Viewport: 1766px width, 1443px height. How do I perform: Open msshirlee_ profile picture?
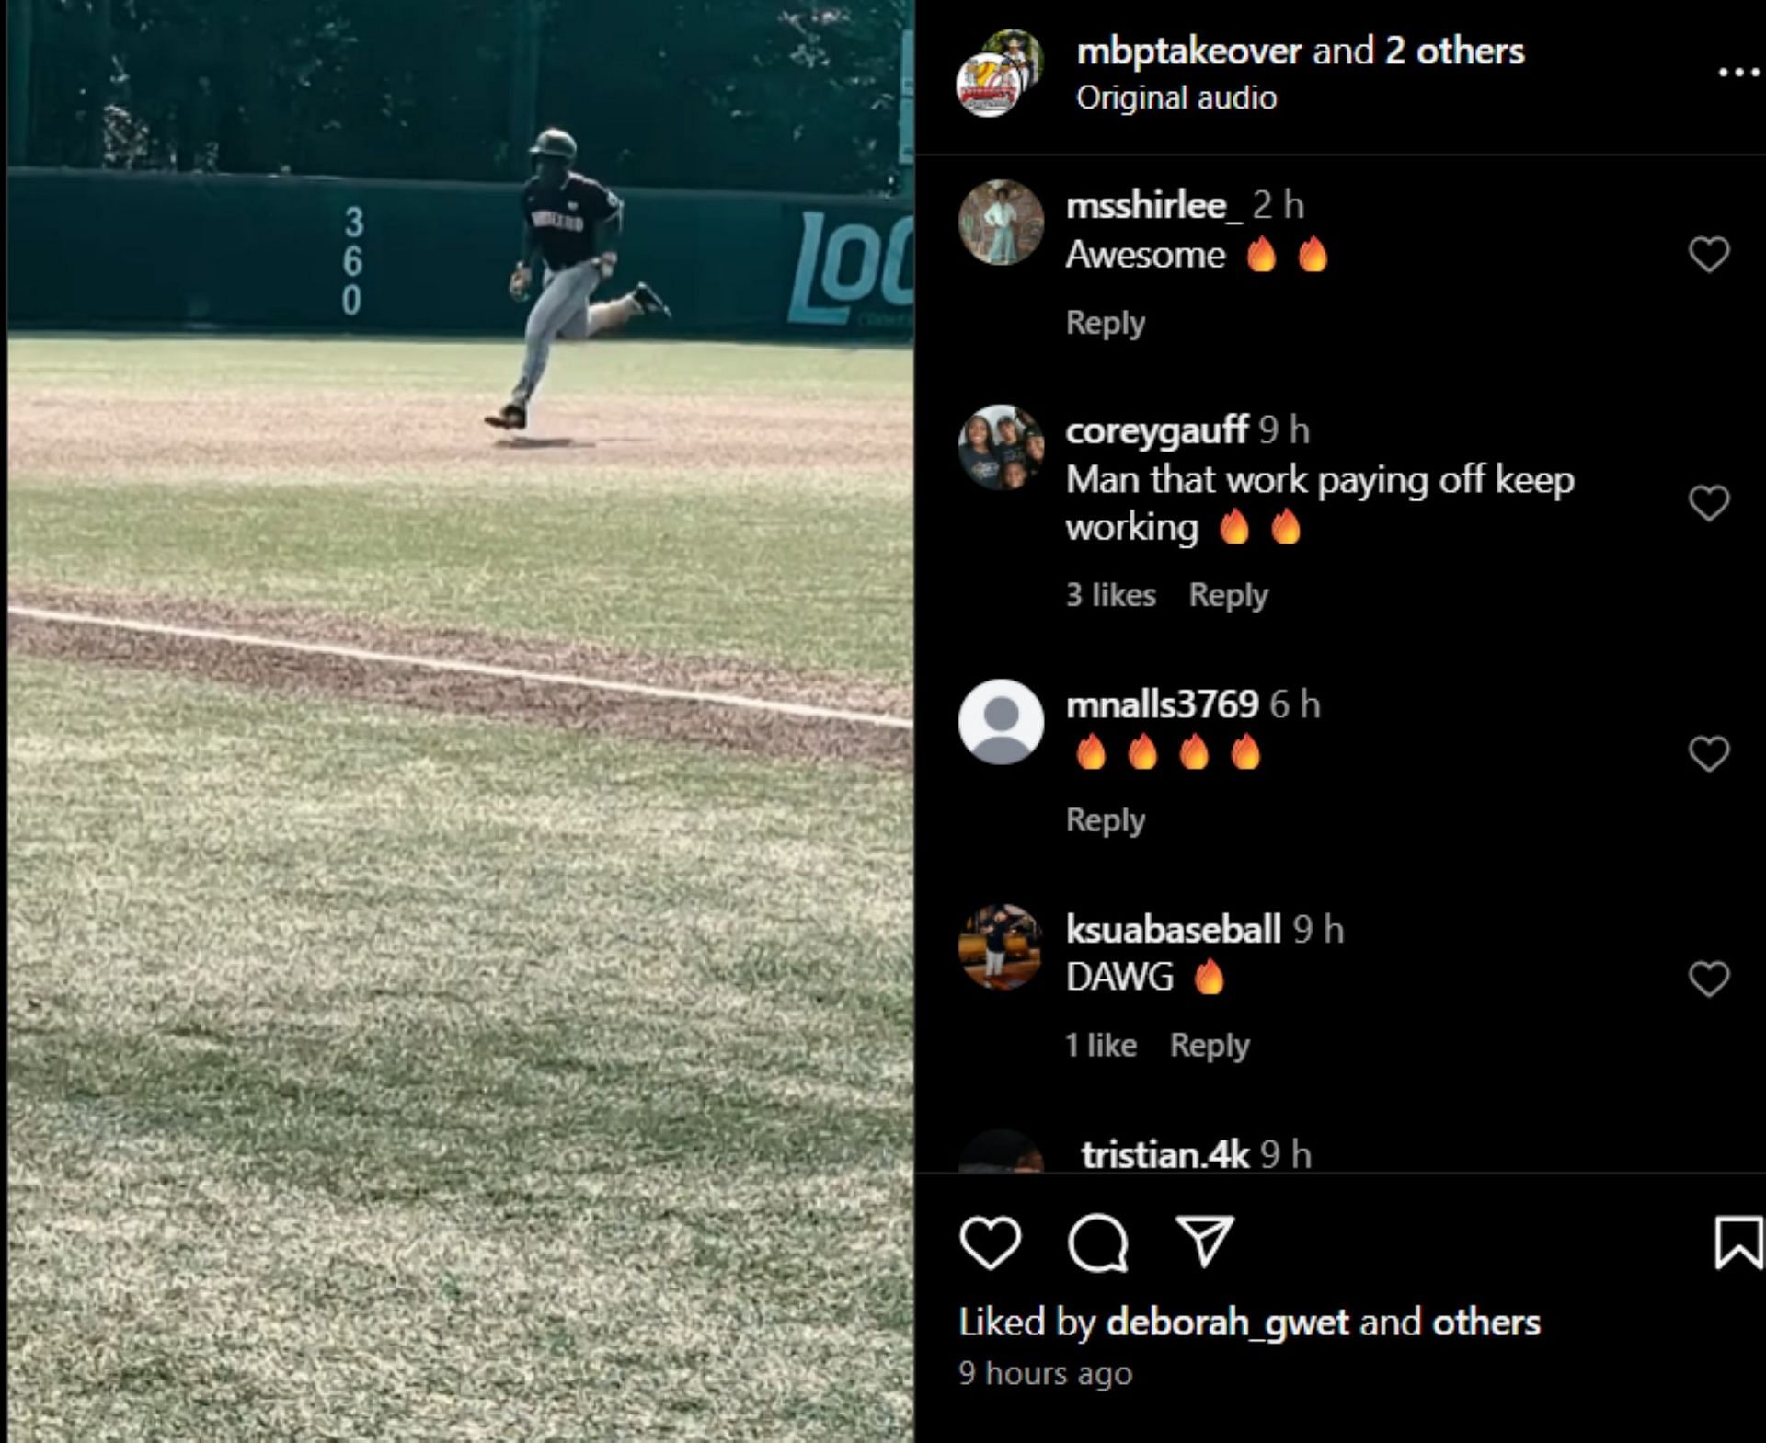pos(1001,223)
